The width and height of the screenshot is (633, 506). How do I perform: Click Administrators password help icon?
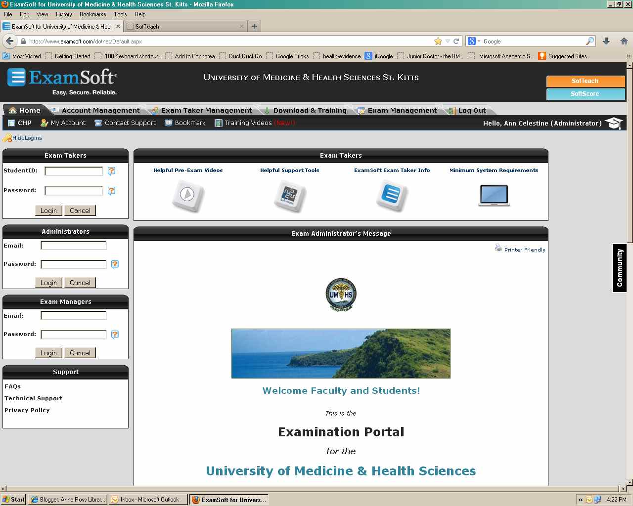115,264
